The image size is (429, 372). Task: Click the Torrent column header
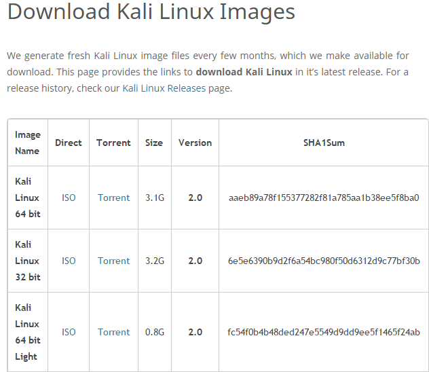pyautogui.click(x=113, y=143)
